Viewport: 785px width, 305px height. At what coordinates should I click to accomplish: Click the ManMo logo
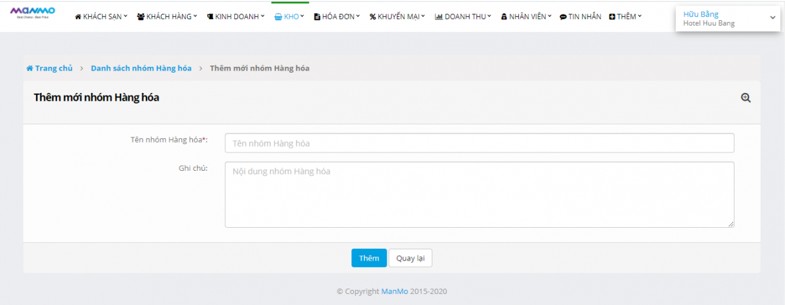coord(33,12)
